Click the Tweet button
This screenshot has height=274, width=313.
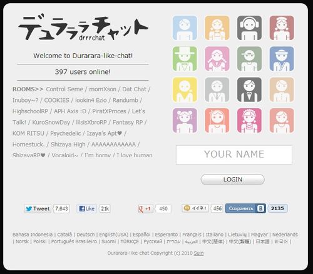tap(38, 208)
